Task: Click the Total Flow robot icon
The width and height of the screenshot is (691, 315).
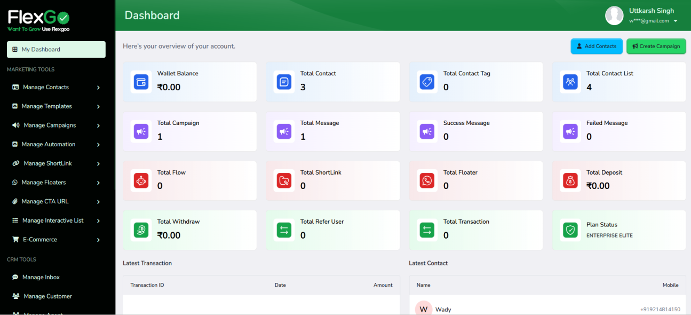Action: point(141,181)
